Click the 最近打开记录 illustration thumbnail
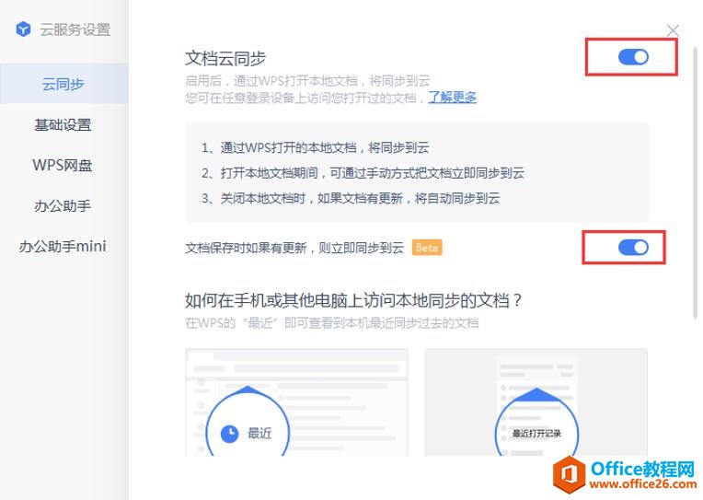The height and width of the screenshot is (500, 703). pos(536,402)
